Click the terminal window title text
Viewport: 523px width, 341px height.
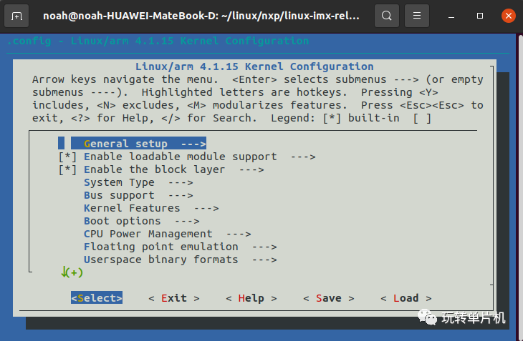pos(201,16)
